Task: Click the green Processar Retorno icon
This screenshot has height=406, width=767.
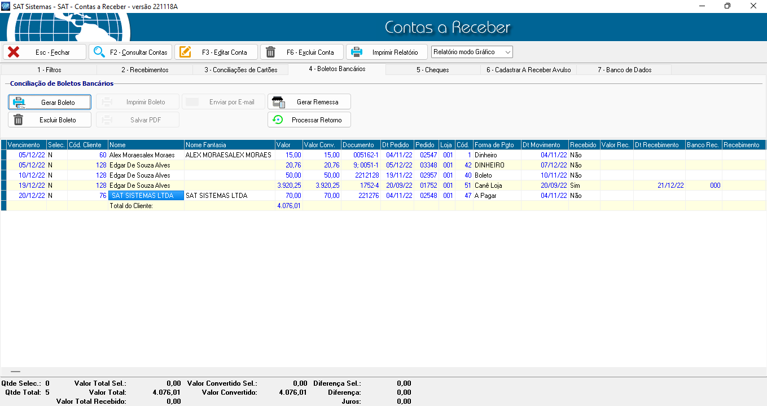Action: [278, 120]
